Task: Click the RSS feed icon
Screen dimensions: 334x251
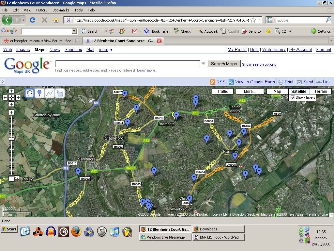Action: click(212, 82)
